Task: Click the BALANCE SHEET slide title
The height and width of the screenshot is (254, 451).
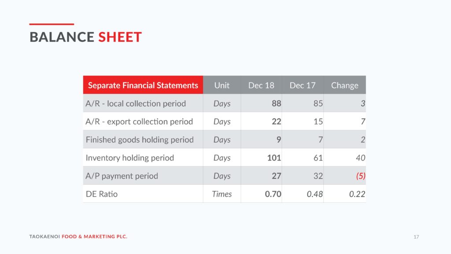Action: [85, 37]
